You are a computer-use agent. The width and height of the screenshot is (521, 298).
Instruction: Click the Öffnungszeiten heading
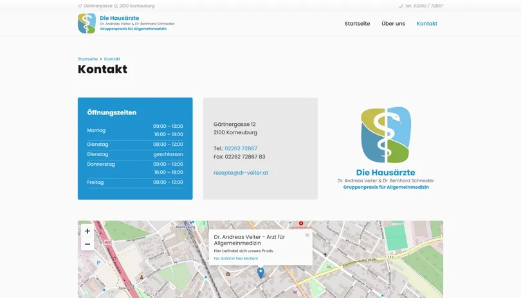[112, 112]
